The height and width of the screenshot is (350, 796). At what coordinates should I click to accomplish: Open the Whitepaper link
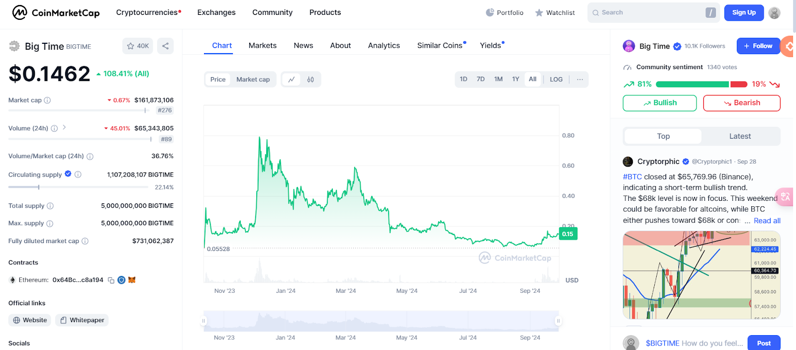click(82, 320)
